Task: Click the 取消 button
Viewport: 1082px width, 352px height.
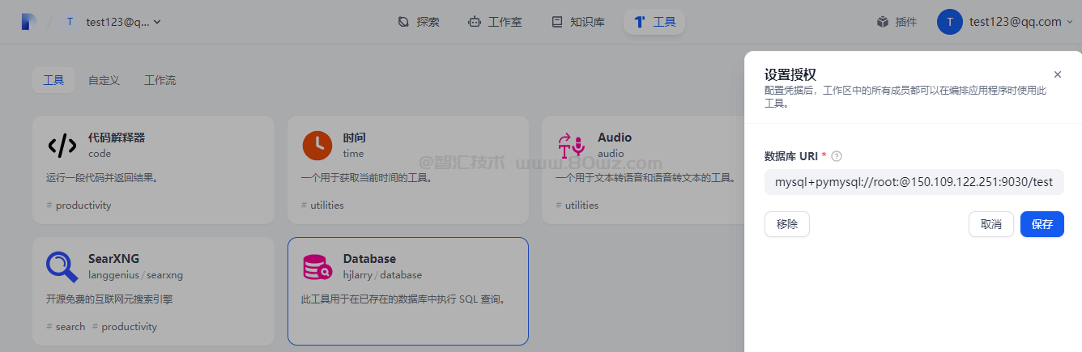Action: [990, 224]
